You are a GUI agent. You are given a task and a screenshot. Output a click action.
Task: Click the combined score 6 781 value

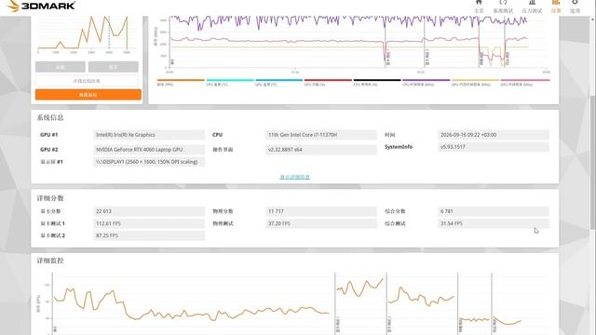pyautogui.click(x=494, y=211)
